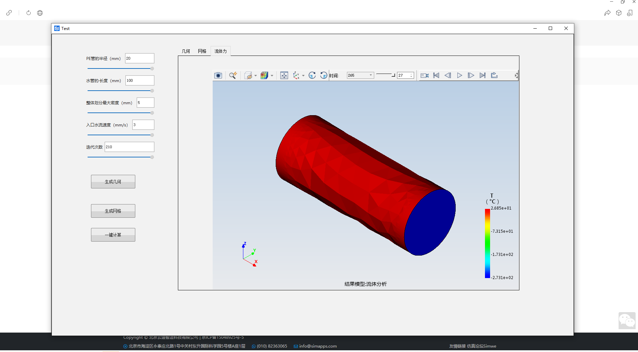This screenshot has width=638, height=352.
Task: Jump to first frame
Action: point(436,75)
